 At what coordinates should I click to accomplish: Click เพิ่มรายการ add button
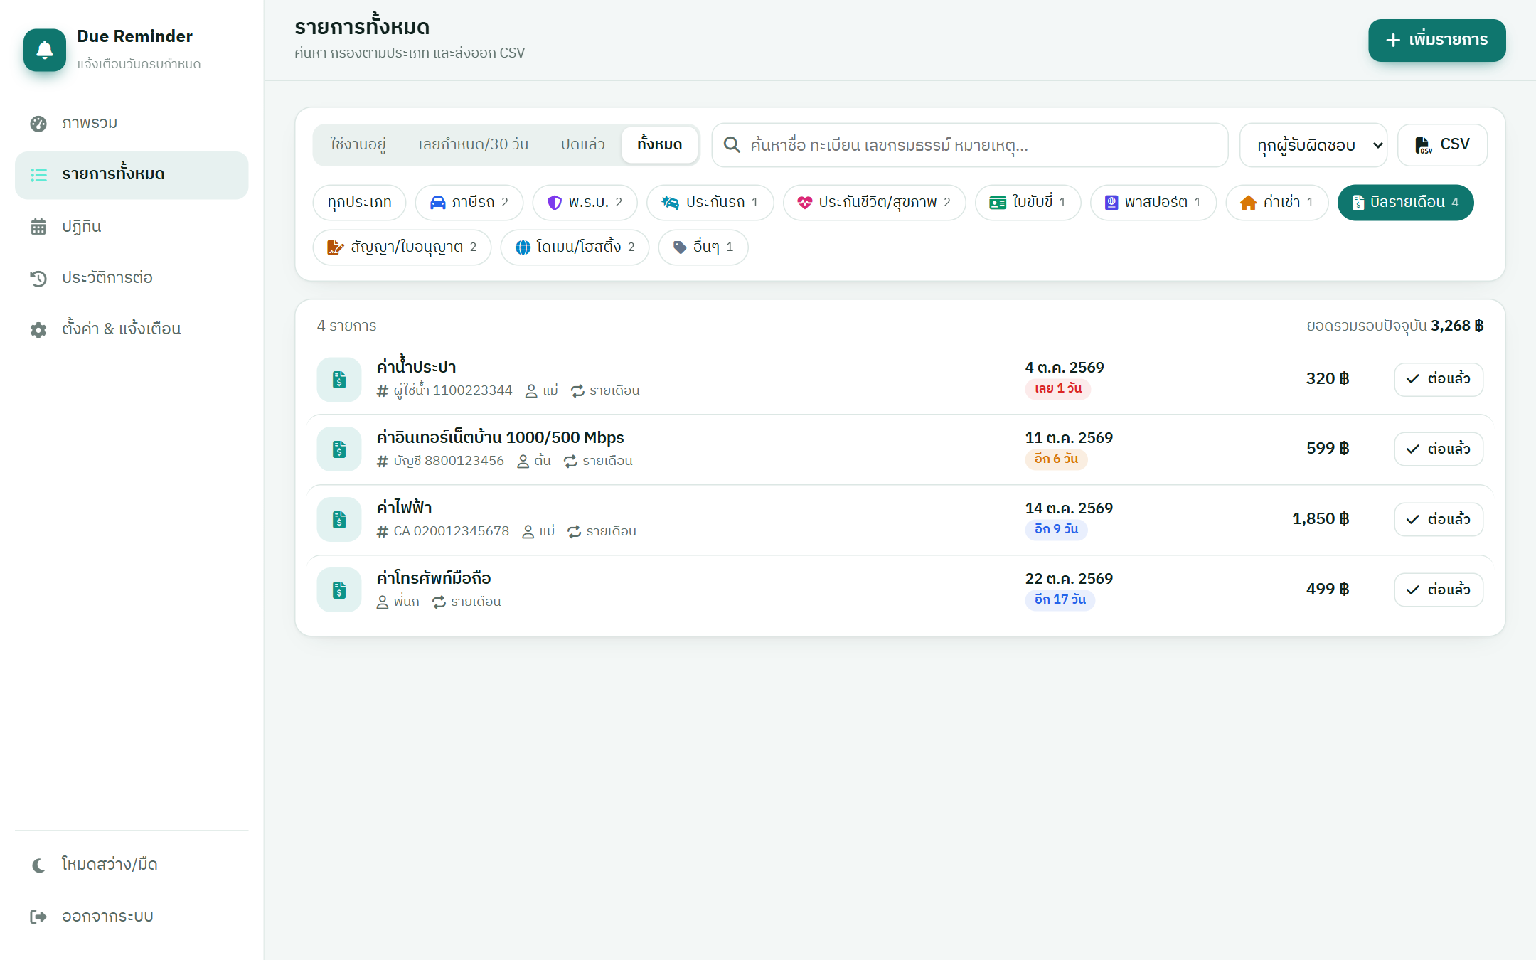click(1436, 40)
